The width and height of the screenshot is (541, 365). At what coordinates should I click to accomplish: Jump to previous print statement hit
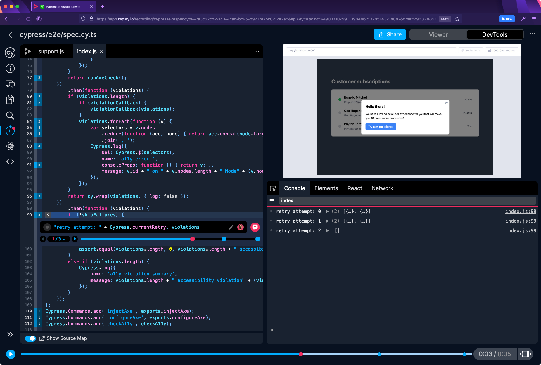tap(43, 239)
